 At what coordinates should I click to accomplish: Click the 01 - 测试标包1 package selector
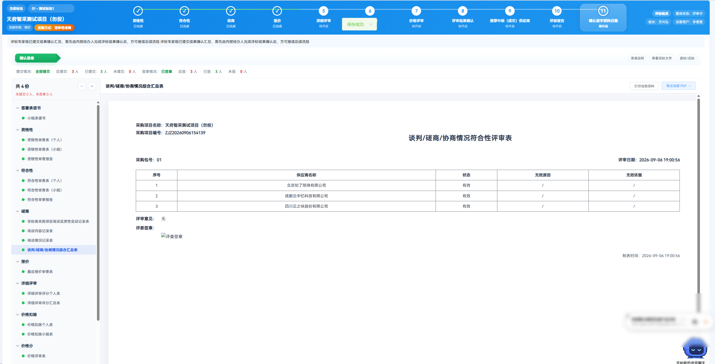point(51,8)
